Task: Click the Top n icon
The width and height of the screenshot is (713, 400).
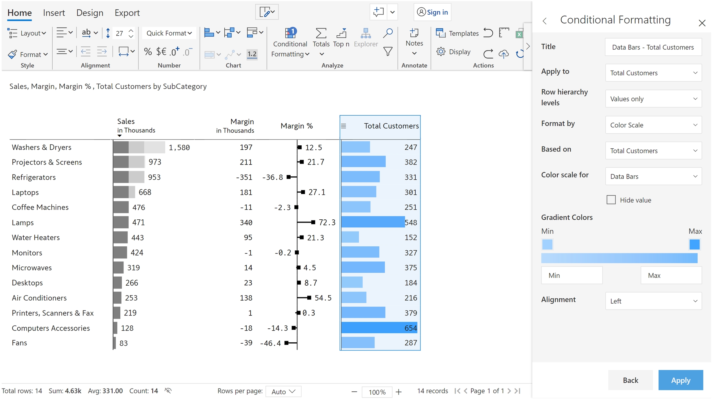Action: (x=341, y=33)
